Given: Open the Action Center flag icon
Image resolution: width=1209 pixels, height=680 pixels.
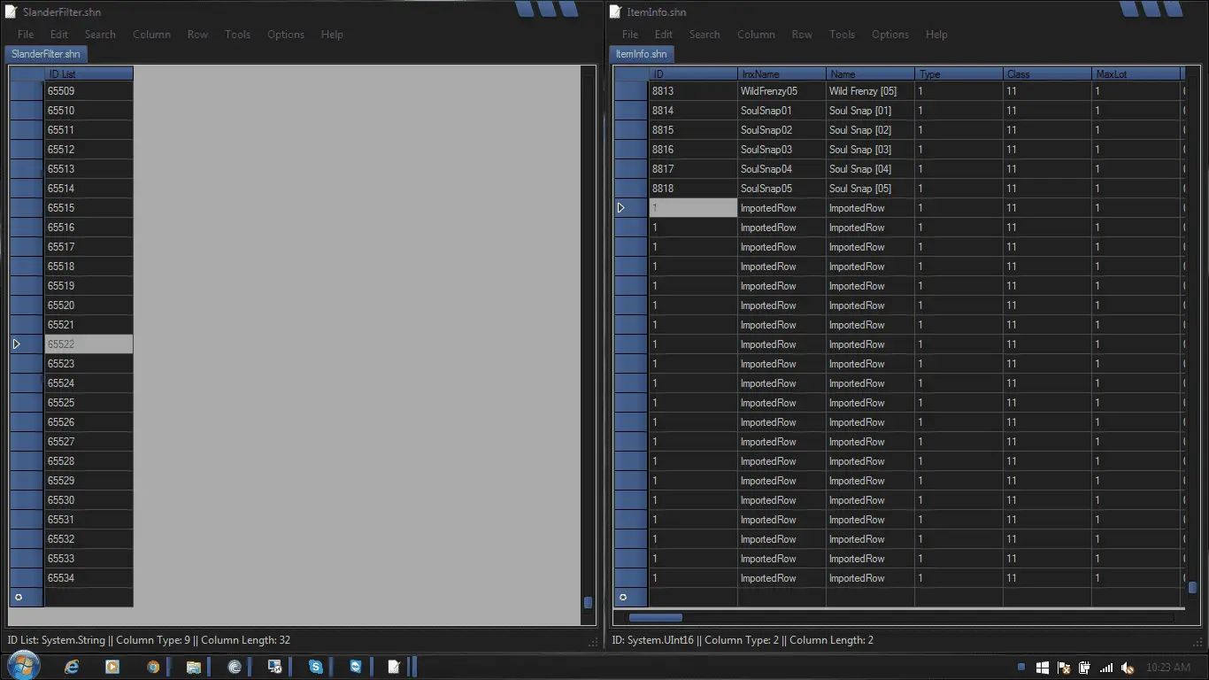Looking at the screenshot, I should click(x=1064, y=668).
